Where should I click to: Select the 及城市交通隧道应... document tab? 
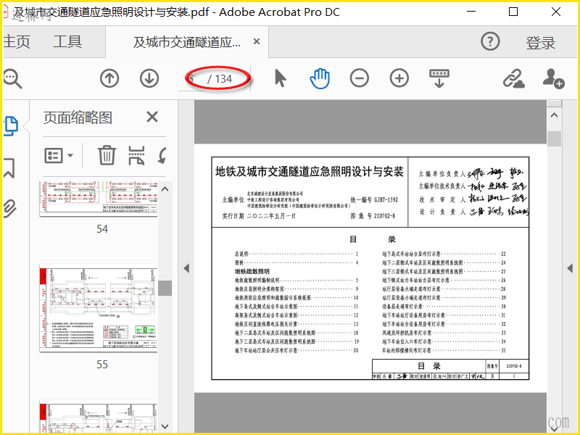187,42
